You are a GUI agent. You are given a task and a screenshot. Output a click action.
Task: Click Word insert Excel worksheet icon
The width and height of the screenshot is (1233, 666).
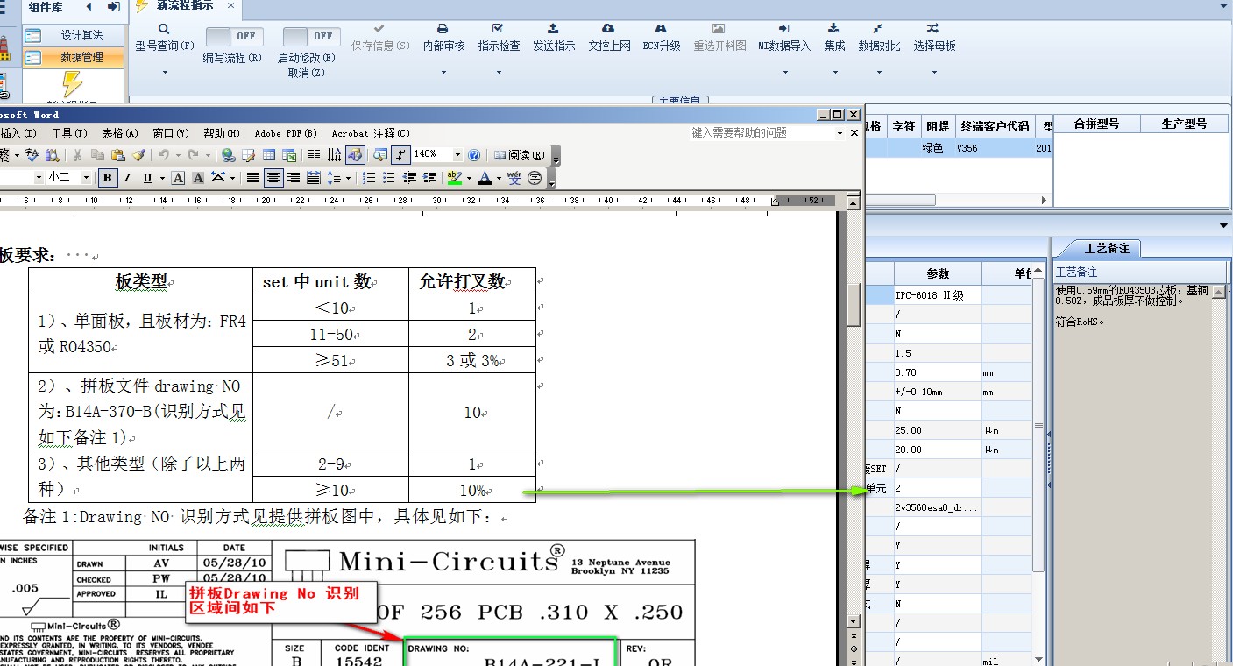[x=289, y=155]
